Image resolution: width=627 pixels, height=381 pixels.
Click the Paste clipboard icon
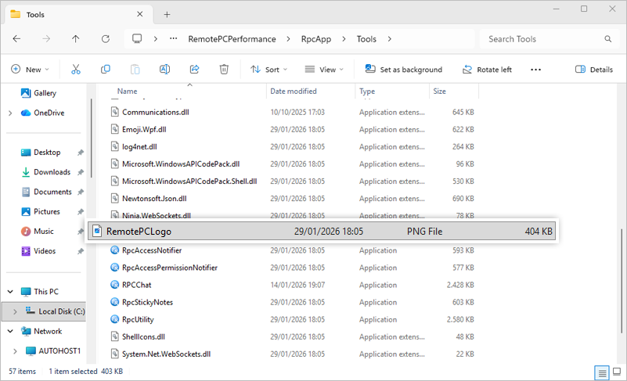tap(135, 70)
